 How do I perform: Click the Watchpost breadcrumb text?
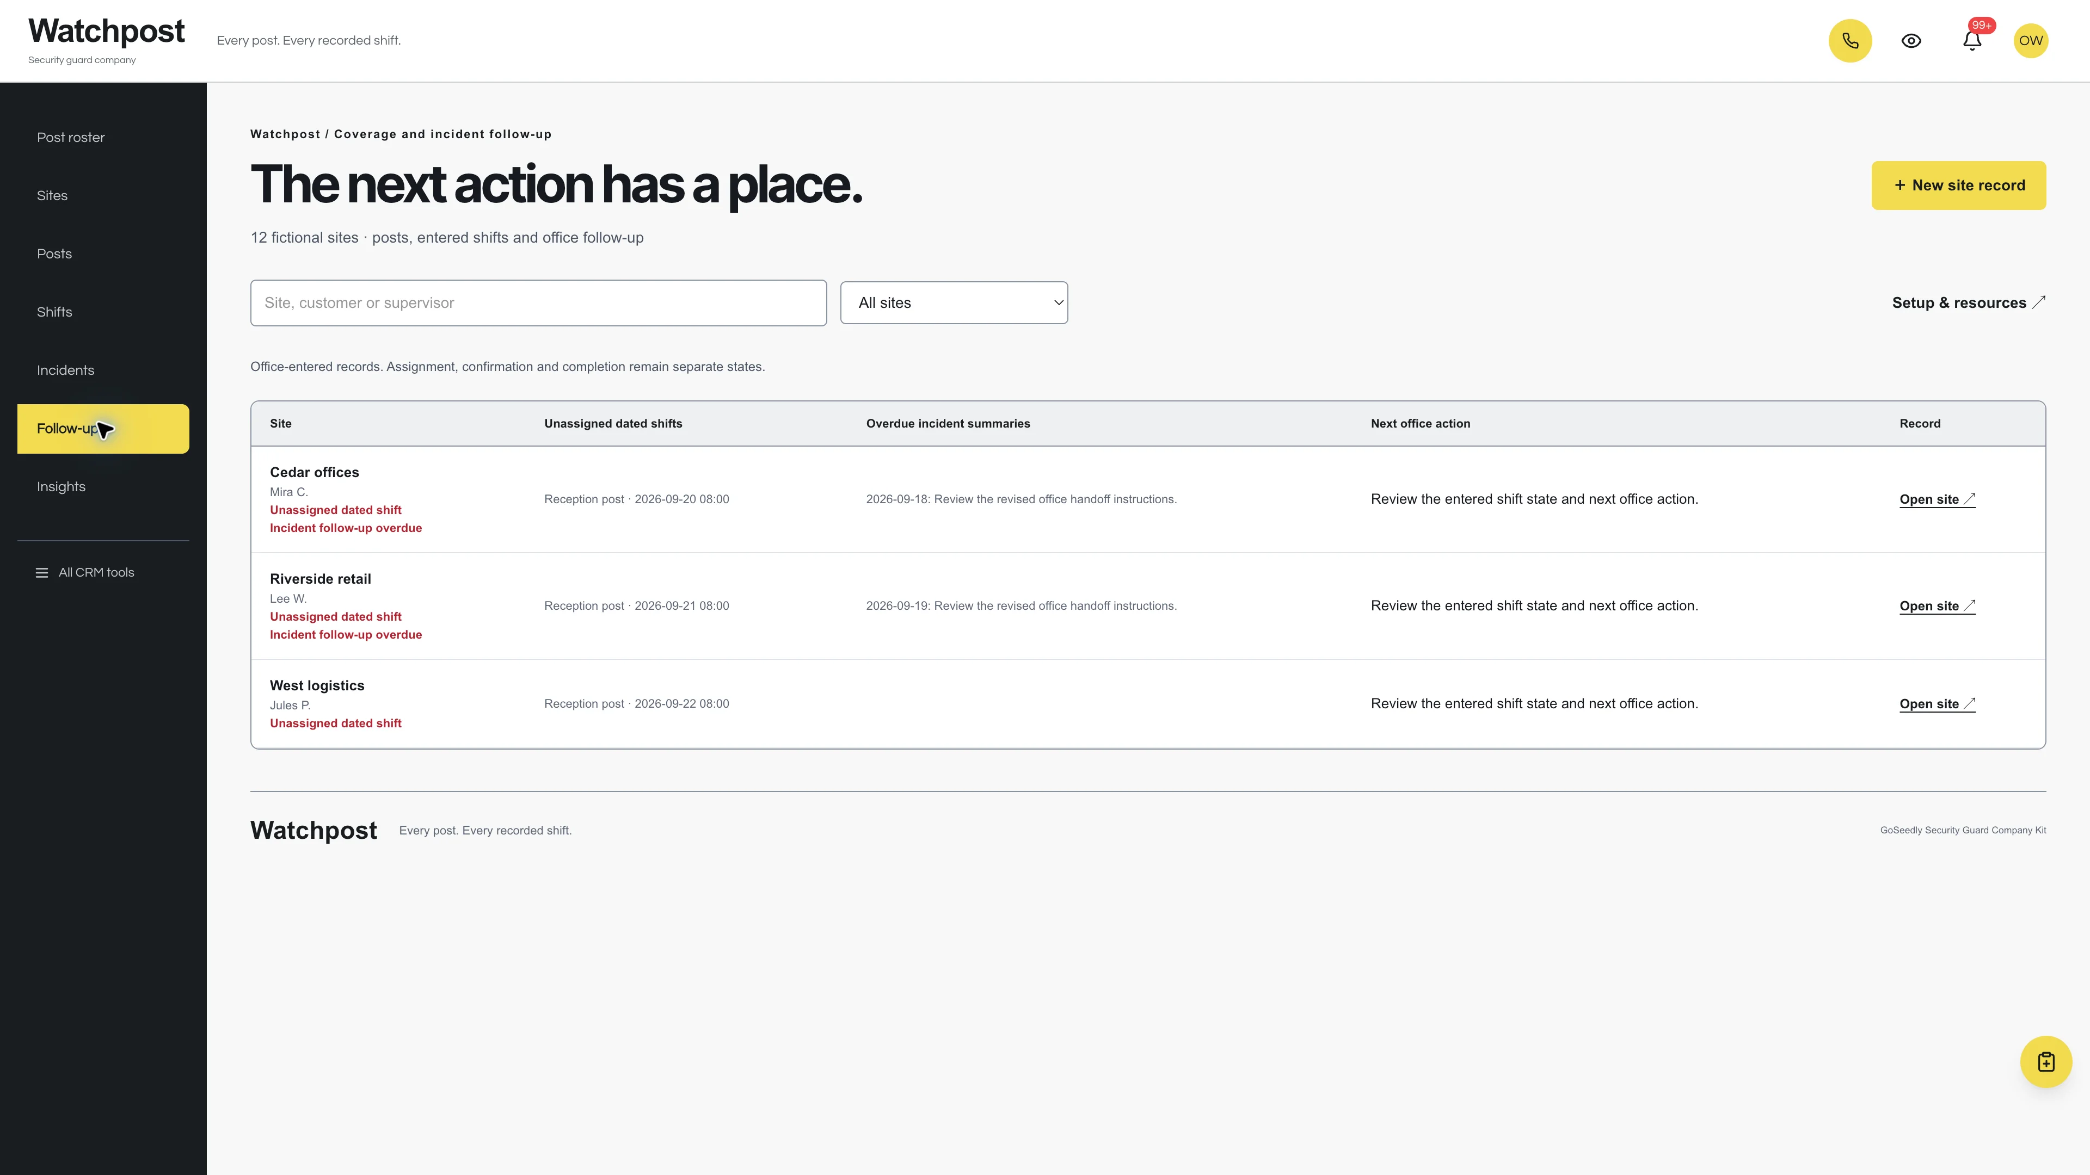[286, 134]
